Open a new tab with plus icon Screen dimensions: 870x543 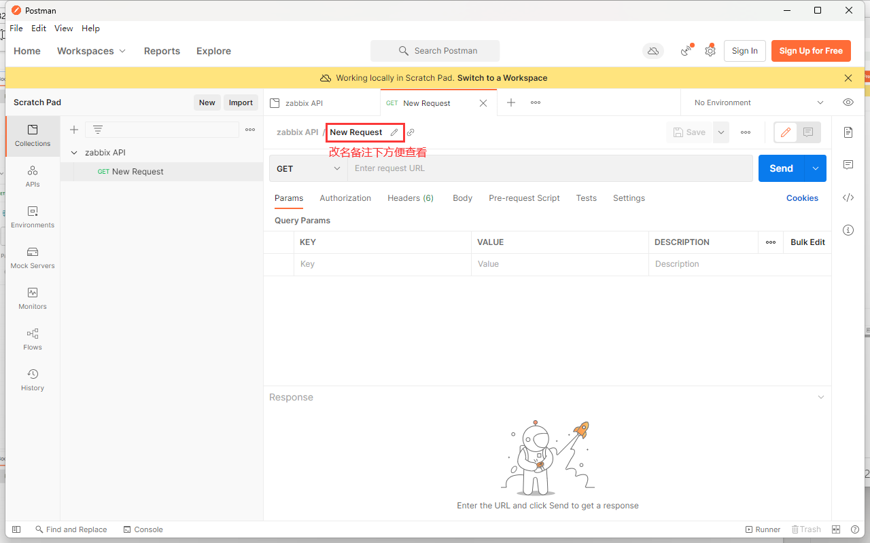click(511, 102)
